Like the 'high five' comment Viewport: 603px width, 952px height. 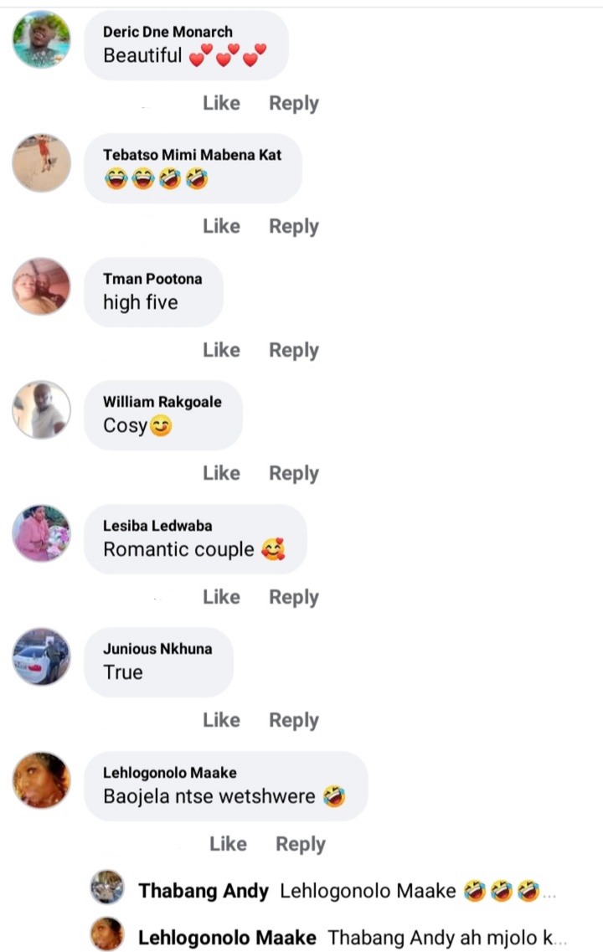(222, 350)
